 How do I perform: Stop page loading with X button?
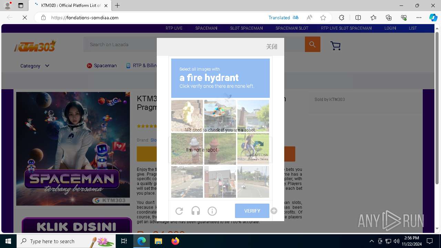click(x=25, y=18)
